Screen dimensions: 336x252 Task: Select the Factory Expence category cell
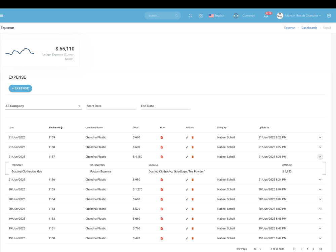pyautogui.click(x=101, y=171)
